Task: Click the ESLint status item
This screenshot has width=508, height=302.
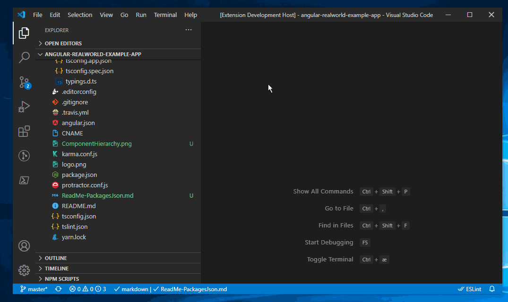Action: pyautogui.click(x=469, y=289)
